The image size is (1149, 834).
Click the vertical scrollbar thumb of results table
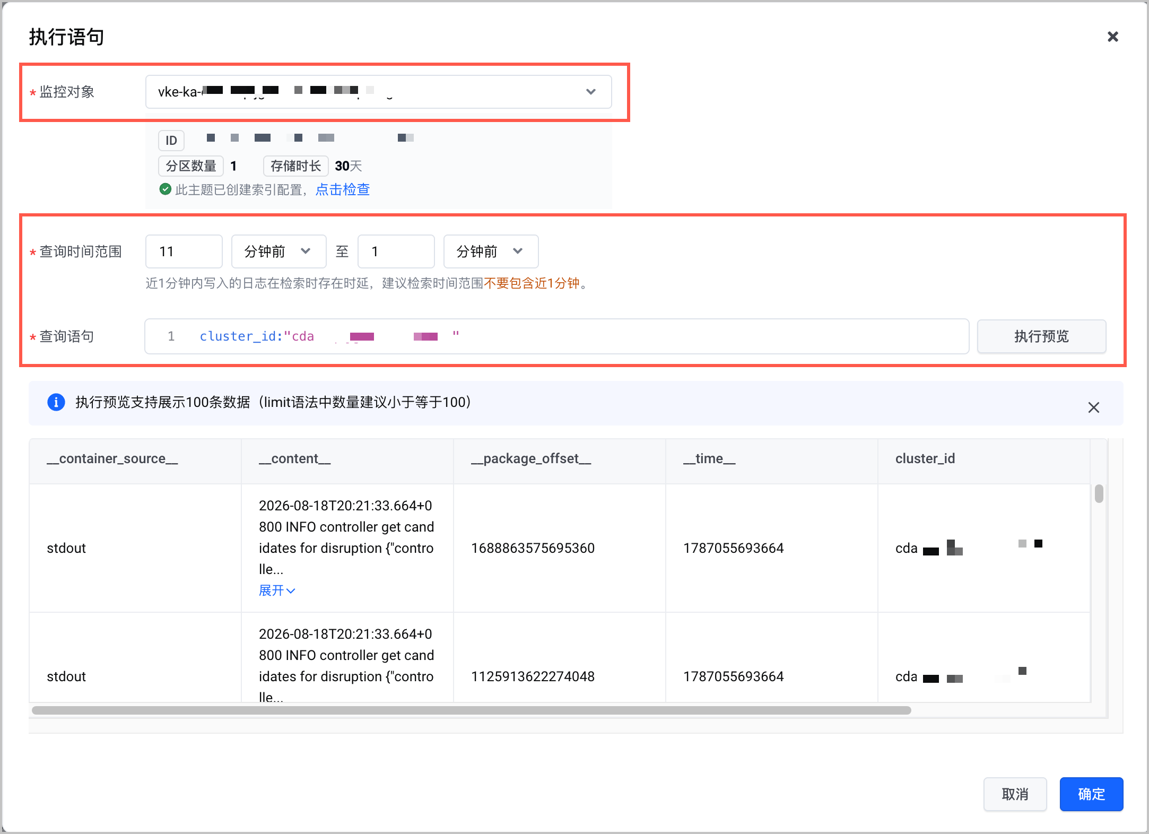click(x=1099, y=493)
